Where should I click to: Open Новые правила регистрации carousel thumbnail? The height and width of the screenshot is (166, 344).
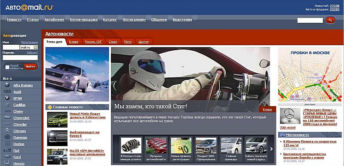(x=181, y=145)
